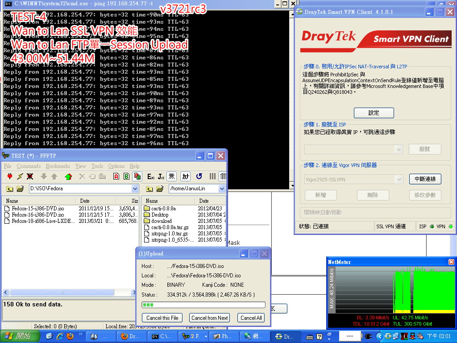Screen dimensions: 457x343
Task: Click the Make Folder toolbar icon
Action: [x=102, y=176]
